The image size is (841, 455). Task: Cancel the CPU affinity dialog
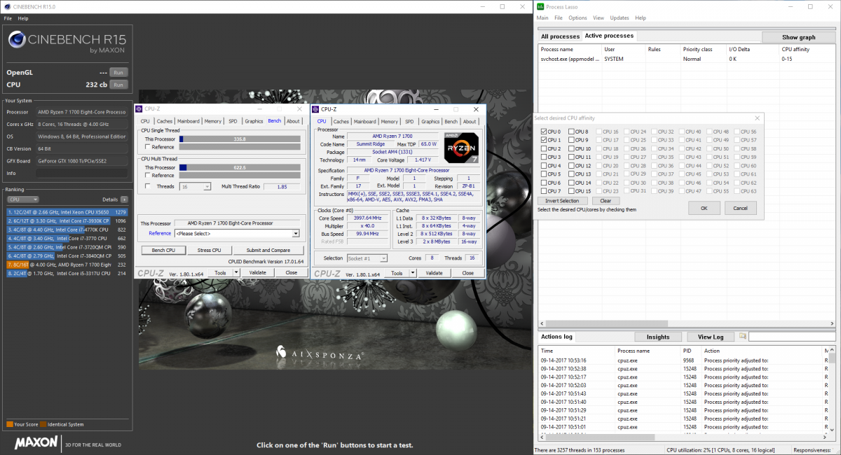[740, 208]
